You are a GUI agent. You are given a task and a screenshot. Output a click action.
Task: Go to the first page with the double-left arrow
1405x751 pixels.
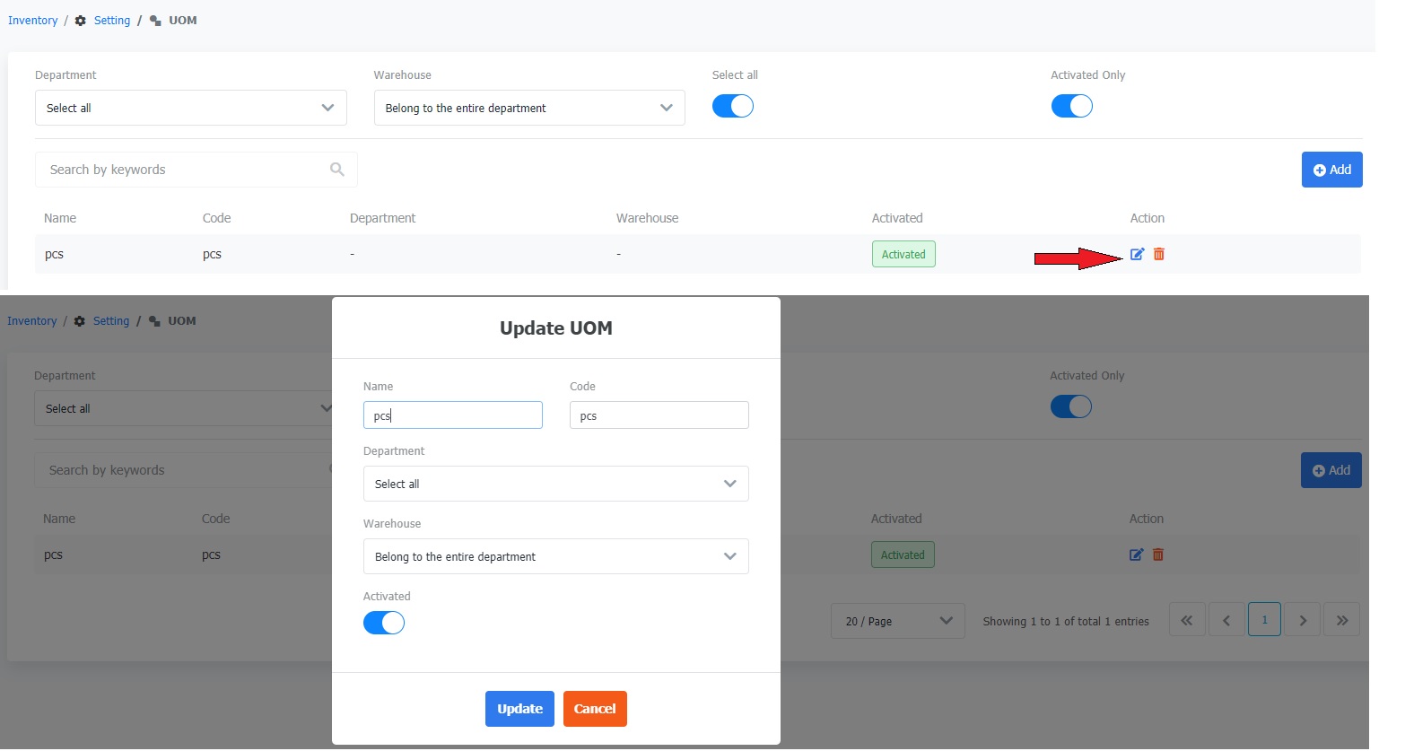point(1186,620)
